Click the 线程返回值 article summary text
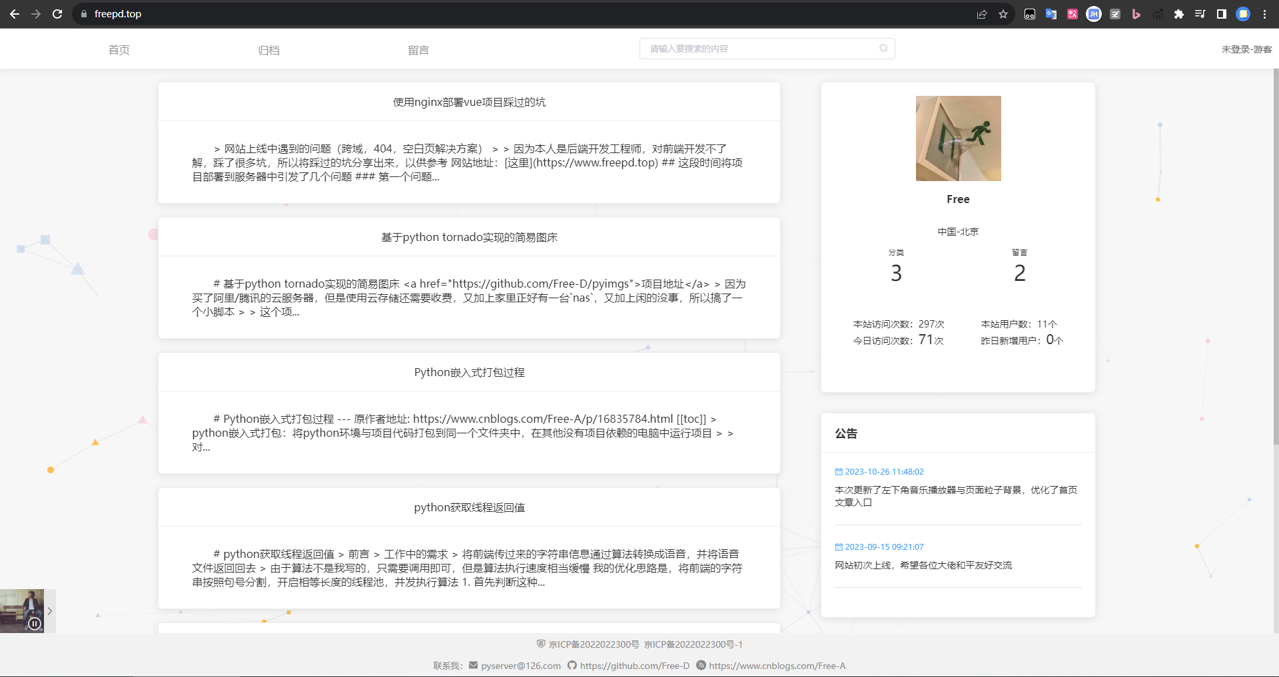1279x677 pixels. coord(467,568)
